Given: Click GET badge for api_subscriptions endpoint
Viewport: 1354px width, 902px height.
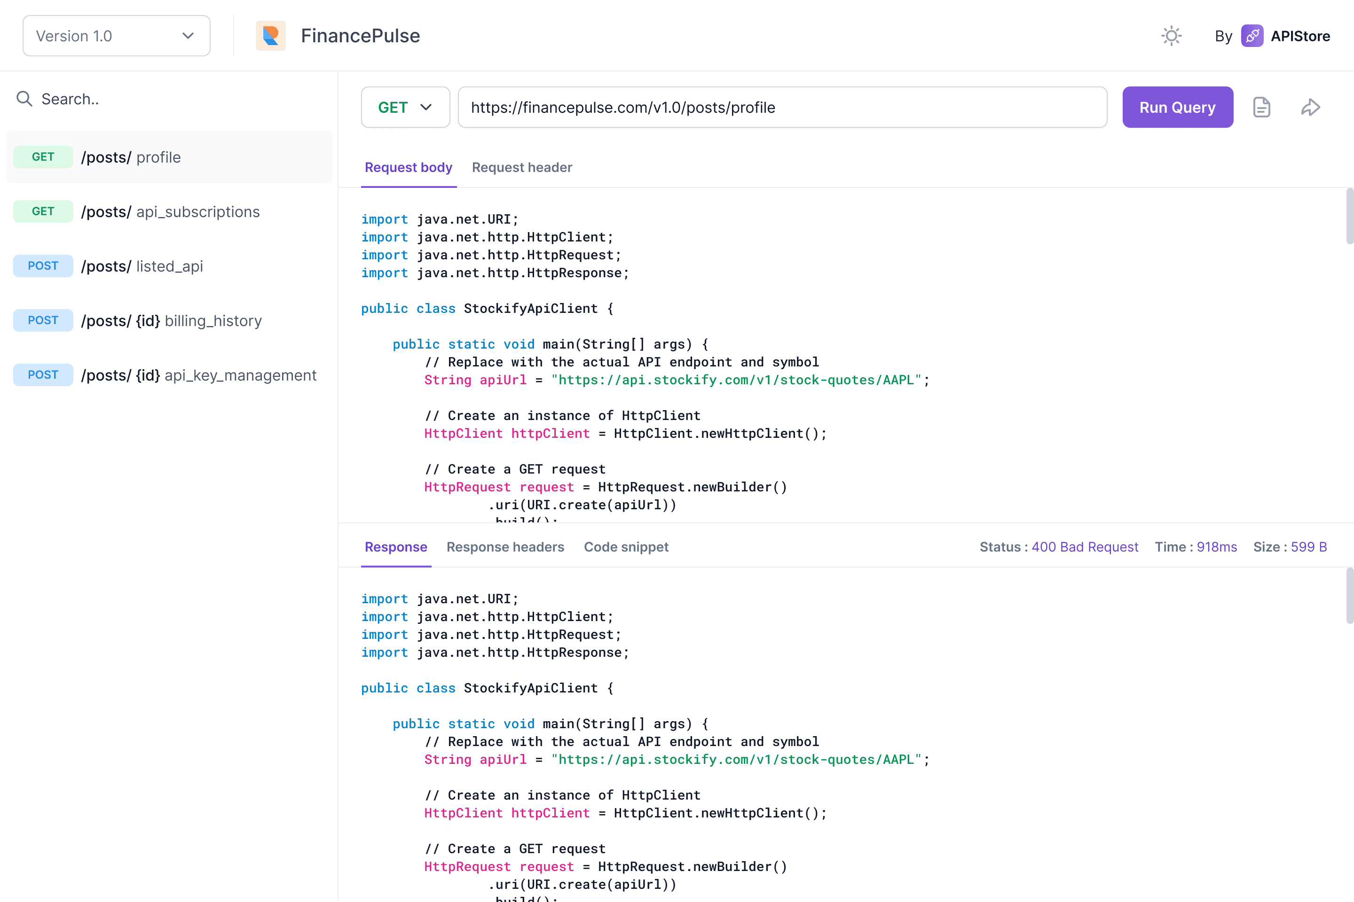Looking at the screenshot, I should tap(43, 212).
